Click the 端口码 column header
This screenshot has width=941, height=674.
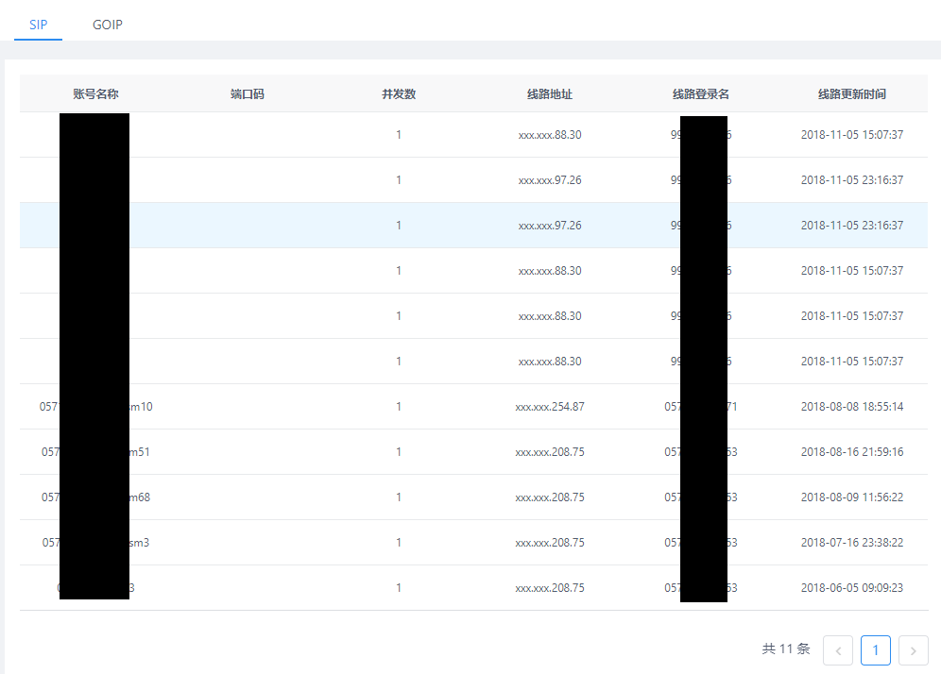(x=248, y=93)
